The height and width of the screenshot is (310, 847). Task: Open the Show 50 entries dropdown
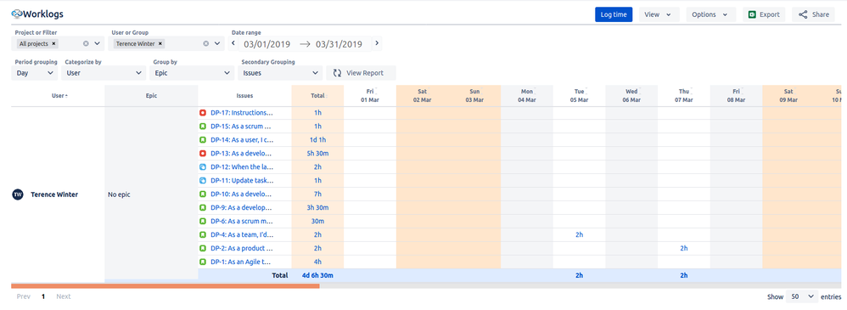[x=802, y=296]
